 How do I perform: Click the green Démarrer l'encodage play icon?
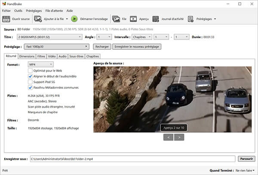74,19
